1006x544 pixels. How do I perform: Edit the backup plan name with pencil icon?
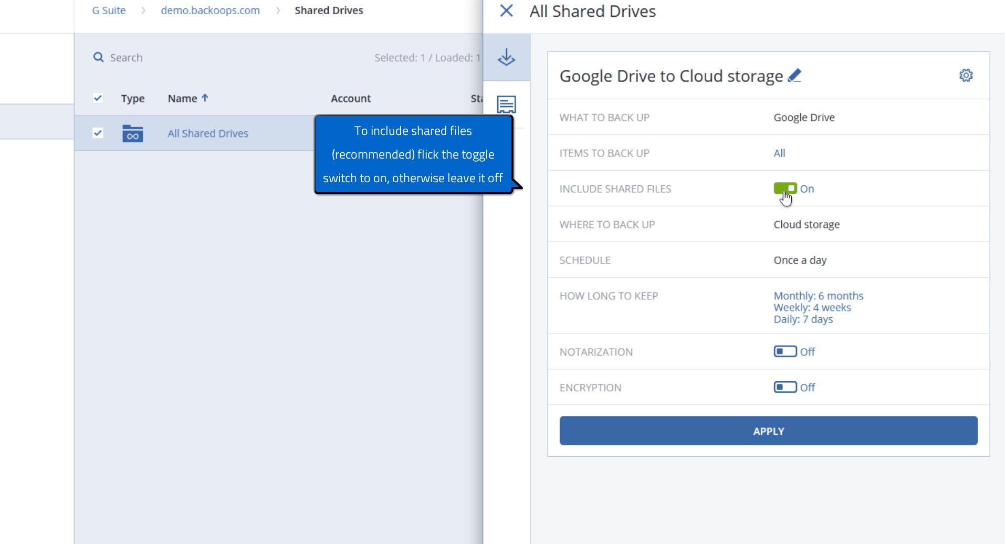click(794, 76)
